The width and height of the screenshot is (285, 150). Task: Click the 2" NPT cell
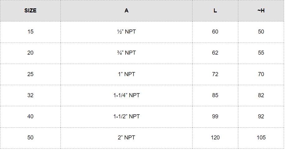[126, 138]
